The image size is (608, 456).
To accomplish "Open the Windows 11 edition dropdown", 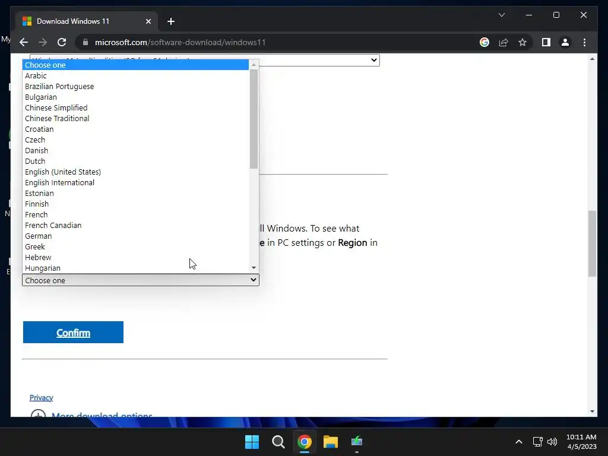I will (x=204, y=60).
